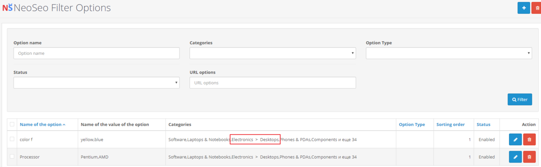Check the color f row checkbox
541x167 pixels.
12,139
